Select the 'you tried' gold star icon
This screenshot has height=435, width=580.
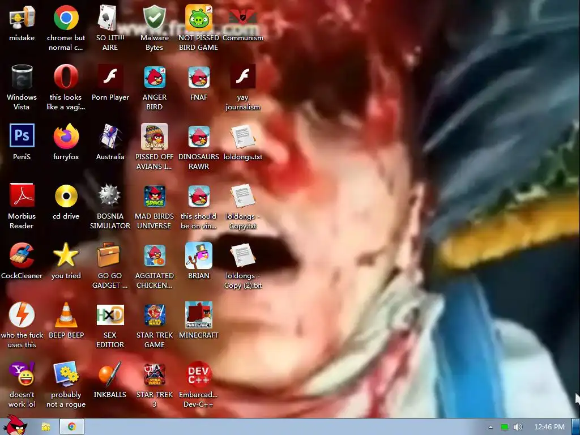click(66, 255)
